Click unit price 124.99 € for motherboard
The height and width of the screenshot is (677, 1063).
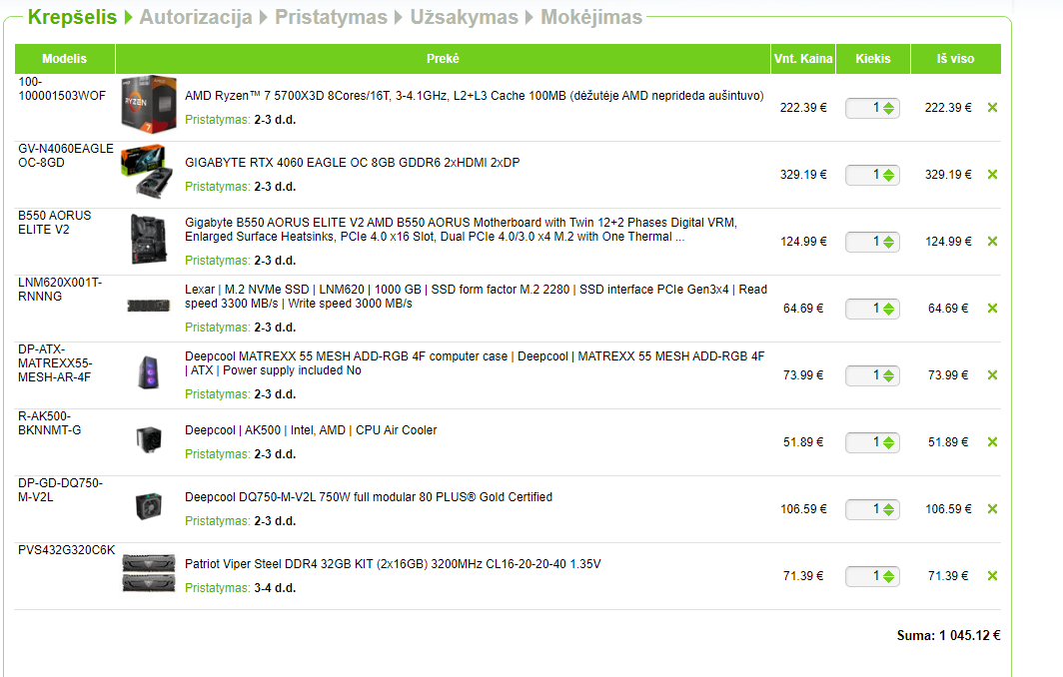click(x=803, y=242)
